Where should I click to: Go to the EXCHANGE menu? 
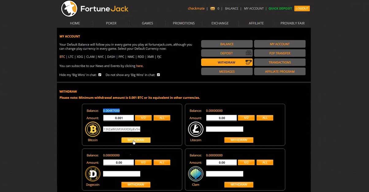click(220, 23)
